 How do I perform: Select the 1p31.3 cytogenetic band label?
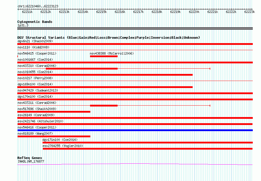(23, 25)
